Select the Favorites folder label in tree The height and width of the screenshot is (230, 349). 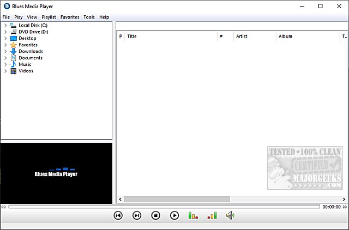pos(28,45)
